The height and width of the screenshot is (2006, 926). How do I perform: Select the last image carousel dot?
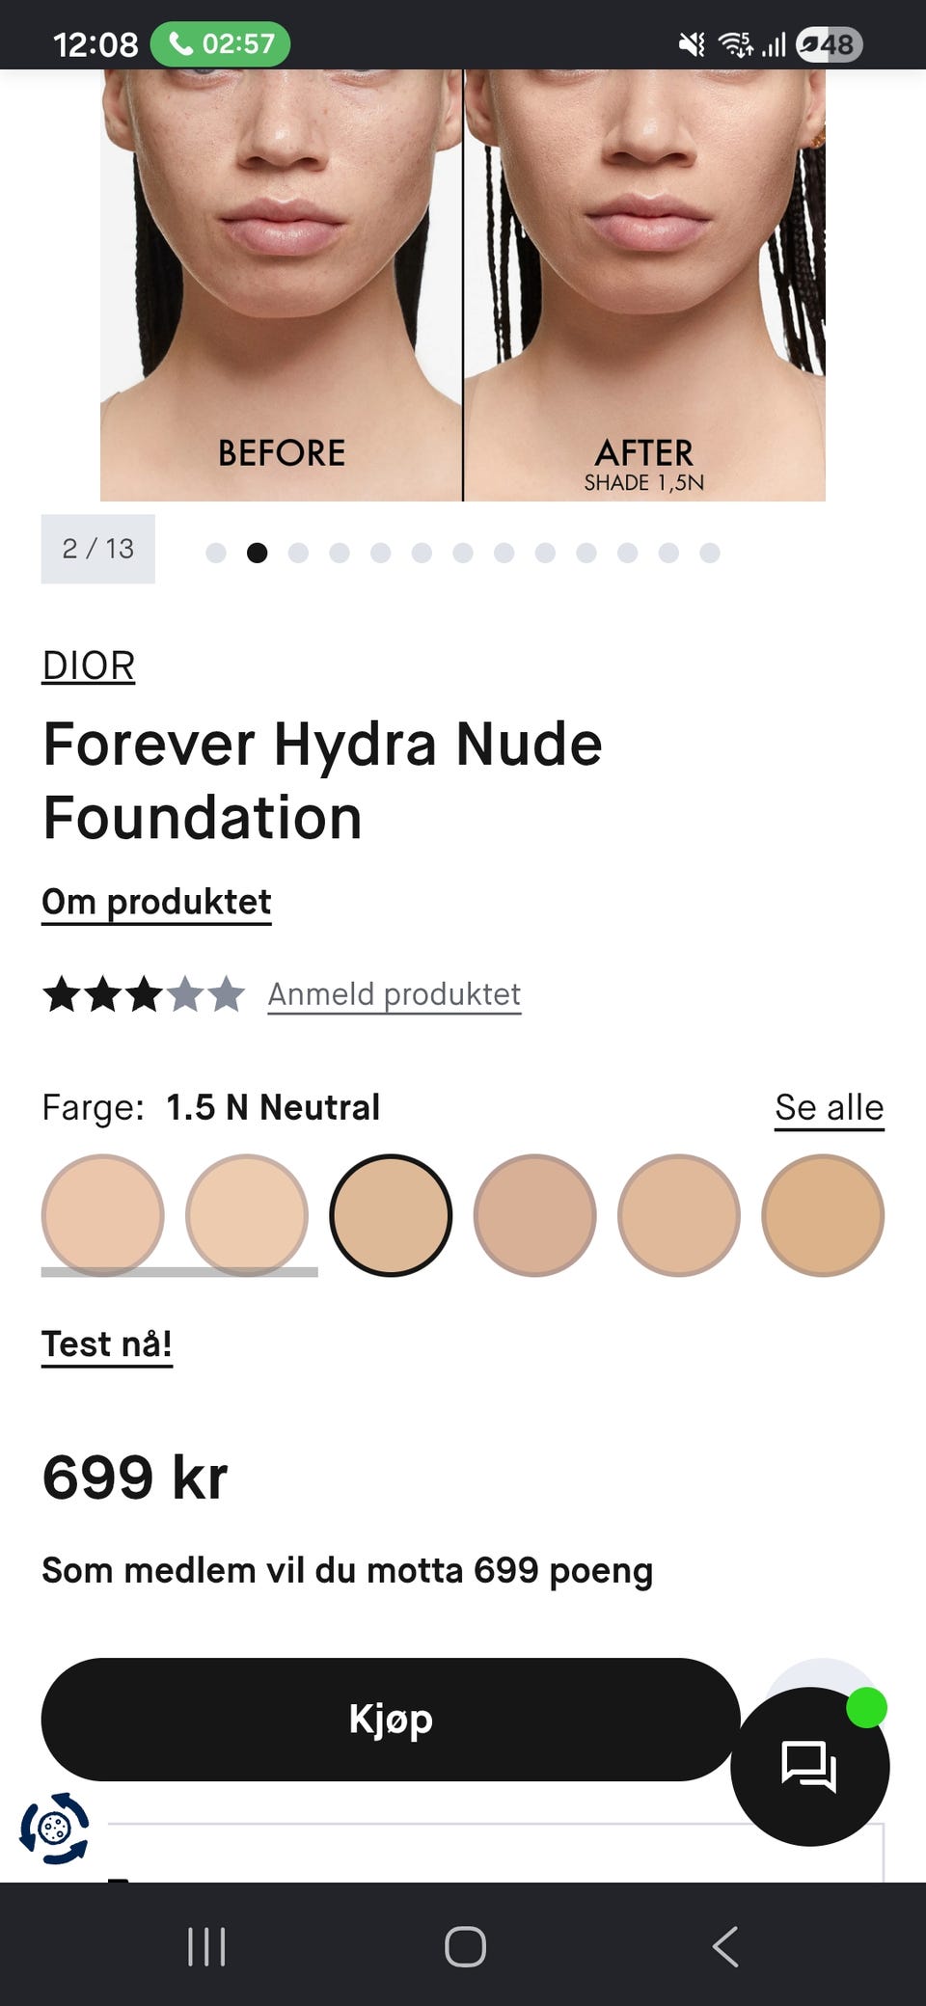point(710,553)
